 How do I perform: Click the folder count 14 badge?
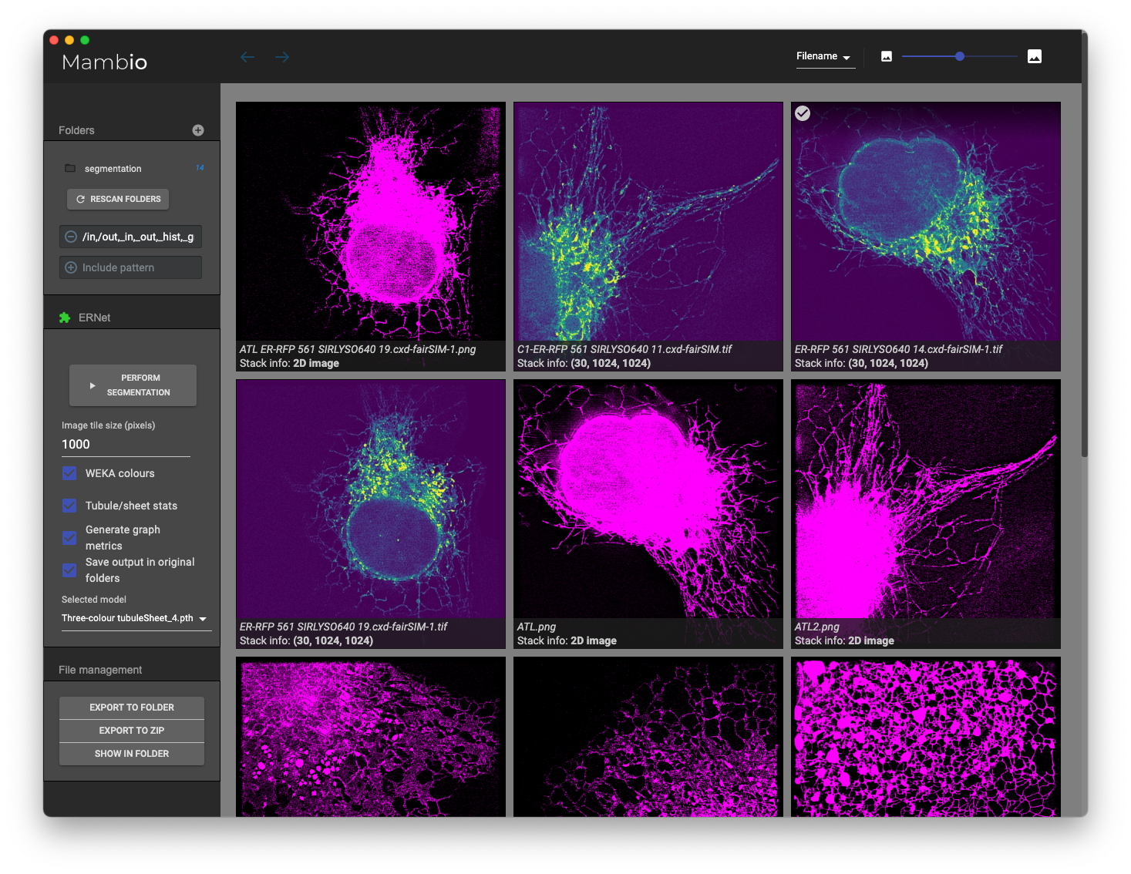[x=200, y=167]
